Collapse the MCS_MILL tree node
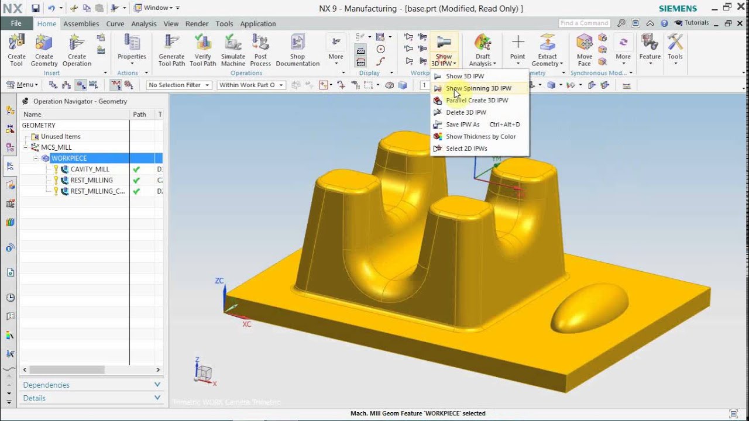 pos(26,147)
